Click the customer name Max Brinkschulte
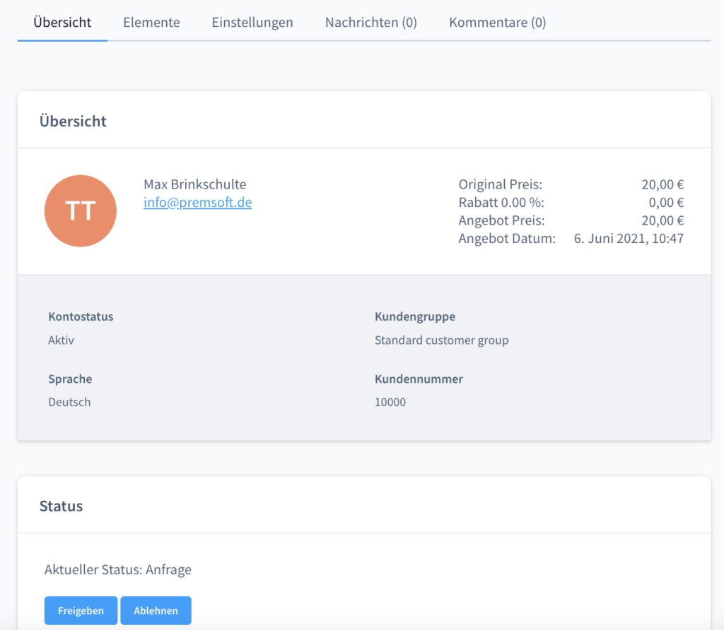This screenshot has width=724, height=630. (x=194, y=184)
